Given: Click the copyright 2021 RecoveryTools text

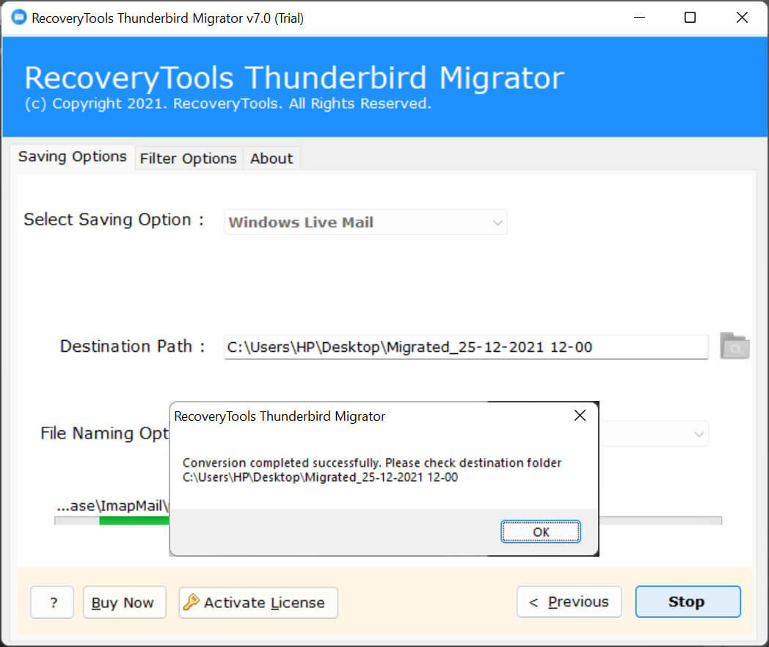Looking at the screenshot, I should click(x=228, y=104).
